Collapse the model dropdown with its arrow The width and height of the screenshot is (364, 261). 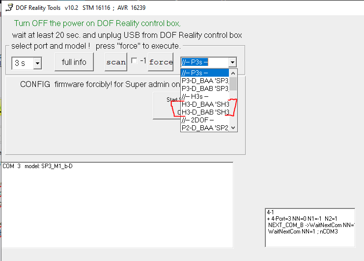tap(232, 62)
